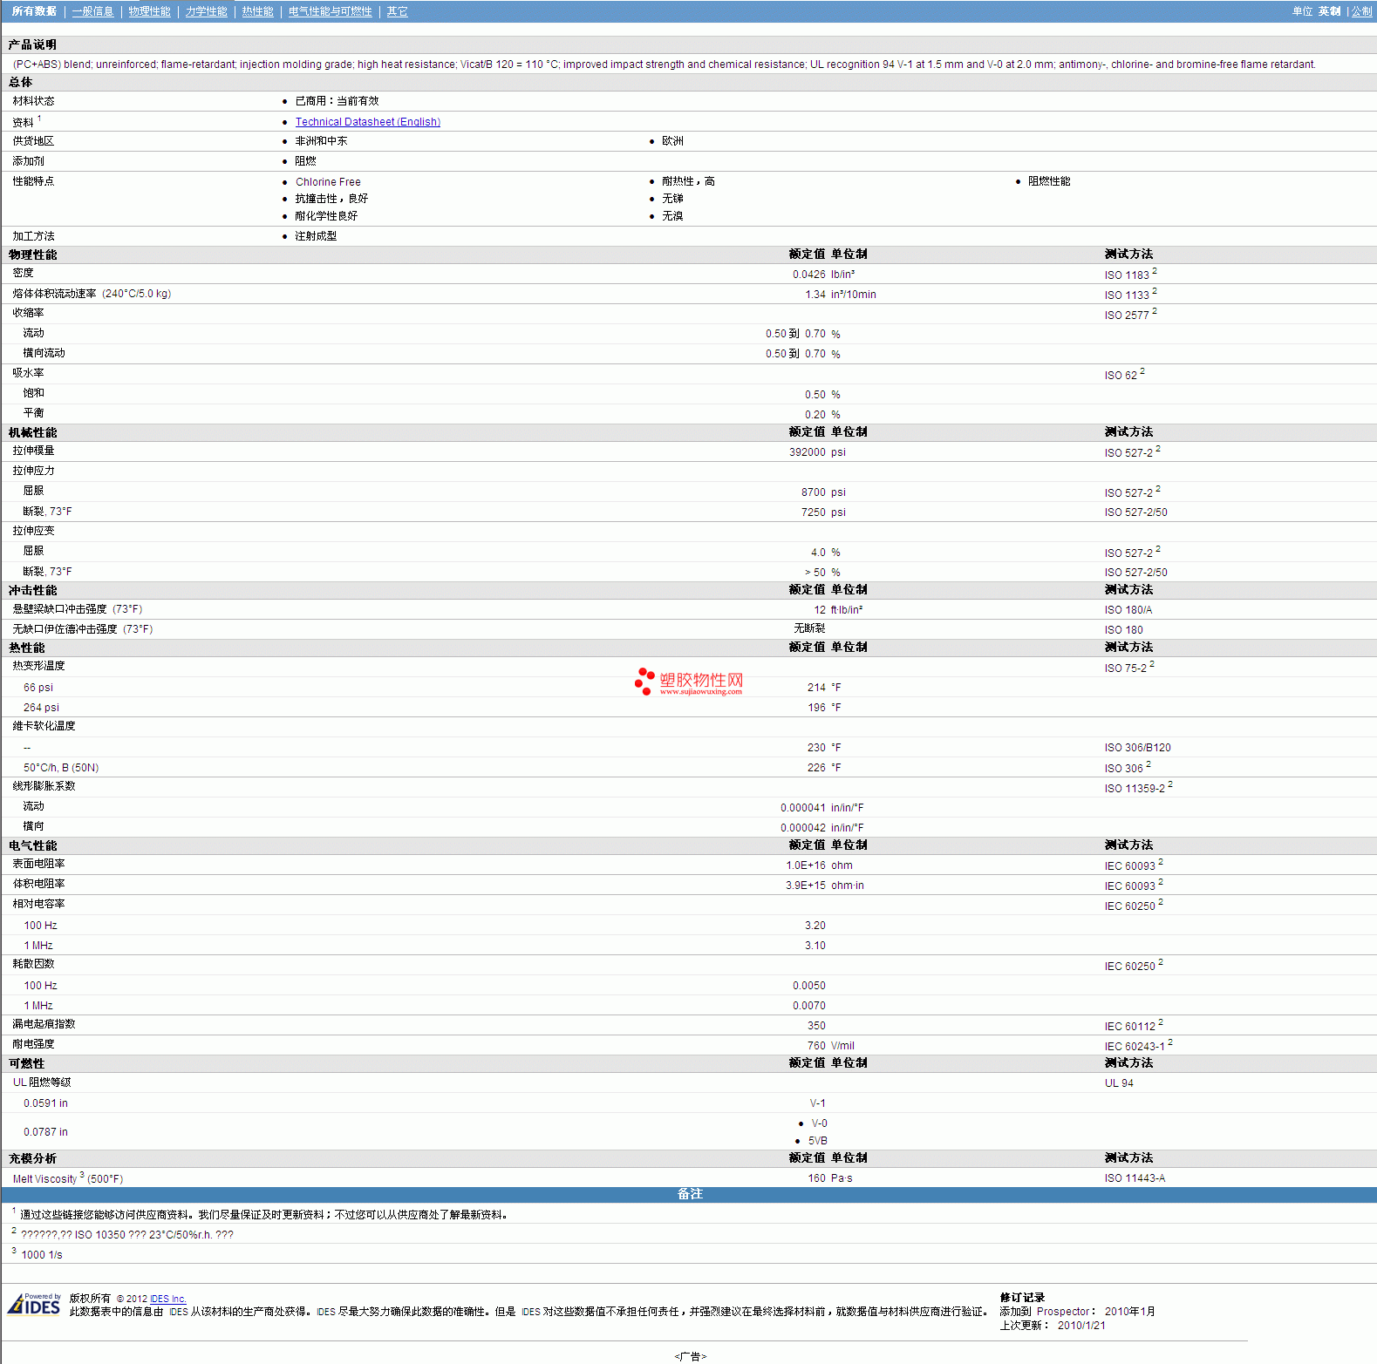The width and height of the screenshot is (1377, 1364).
Task: Select 英制 (imperial) units
Action: click(x=1329, y=11)
